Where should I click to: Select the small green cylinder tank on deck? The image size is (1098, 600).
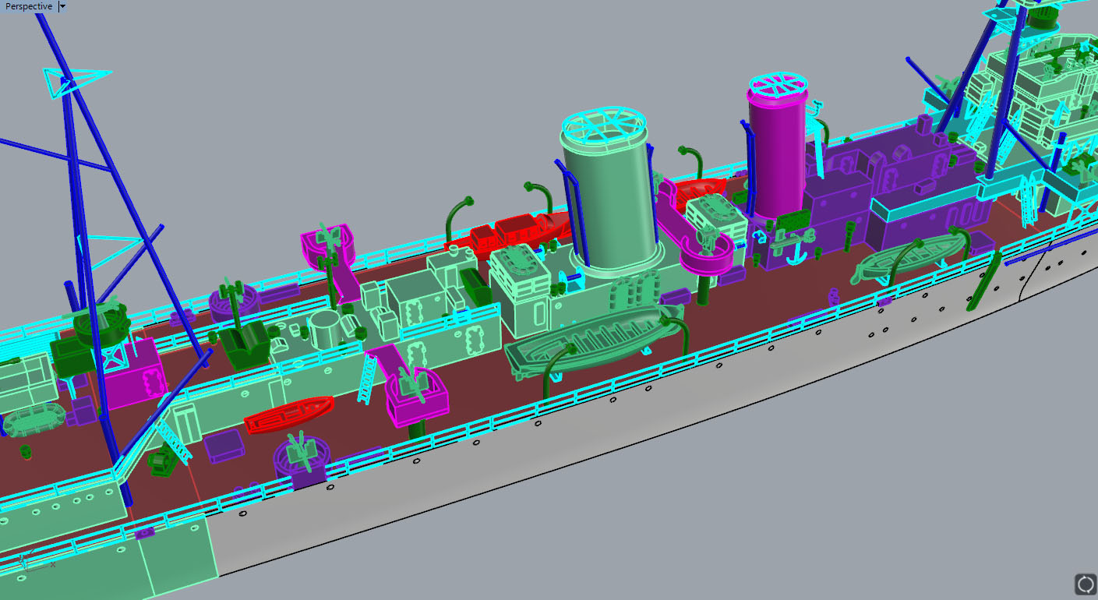tap(323, 330)
